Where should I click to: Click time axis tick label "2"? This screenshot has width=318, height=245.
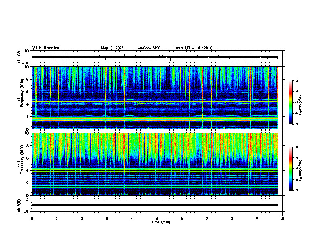point(82,219)
